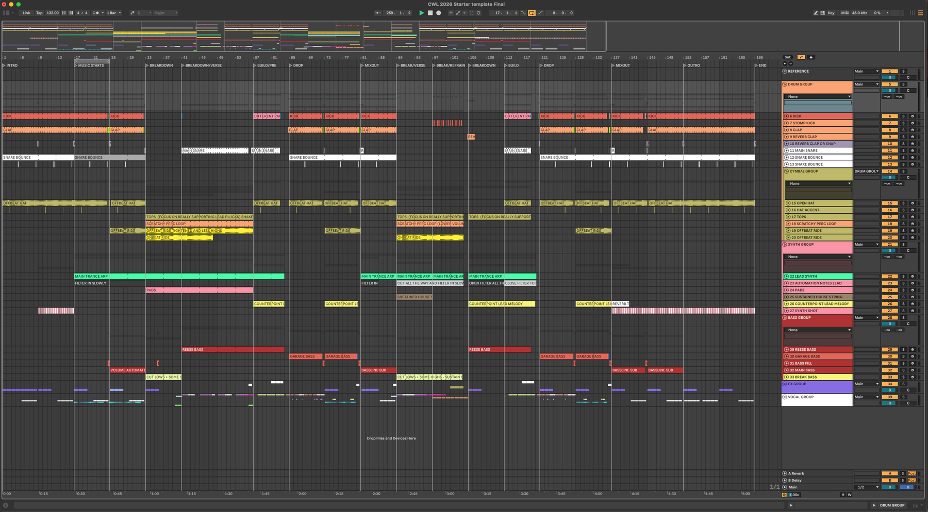Viewport: 928px width, 512px height.
Task: Click the Main track volume field
Action: click(890, 487)
